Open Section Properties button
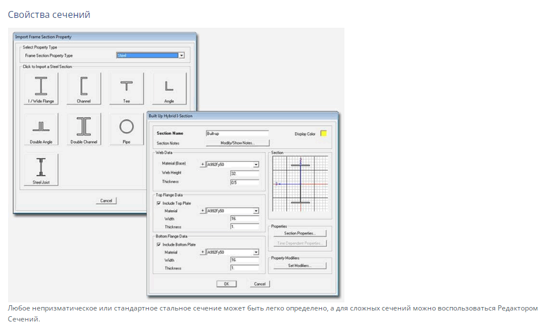The image size is (551, 333). point(300,233)
